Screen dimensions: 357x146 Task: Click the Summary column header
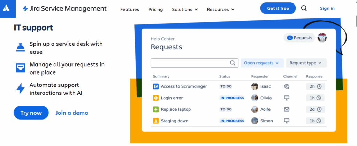(x=161, y=76)
